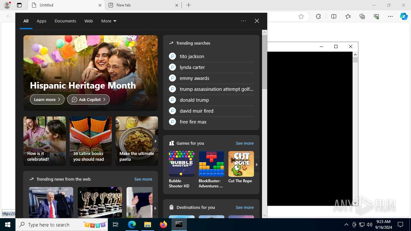Open Microsoft Edge from the taskbar

(x=132, y=225)
